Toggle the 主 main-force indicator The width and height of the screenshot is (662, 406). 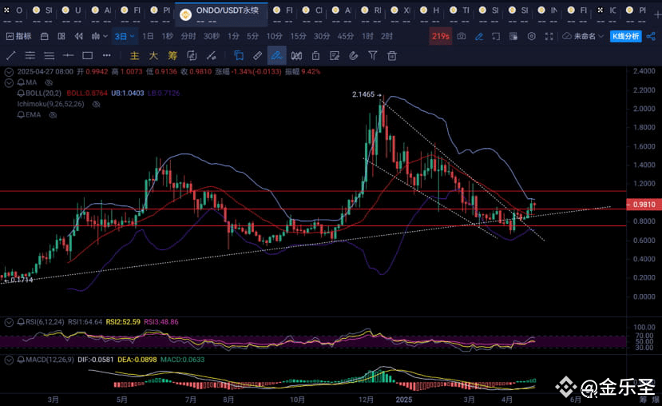(x=134, y=55)
